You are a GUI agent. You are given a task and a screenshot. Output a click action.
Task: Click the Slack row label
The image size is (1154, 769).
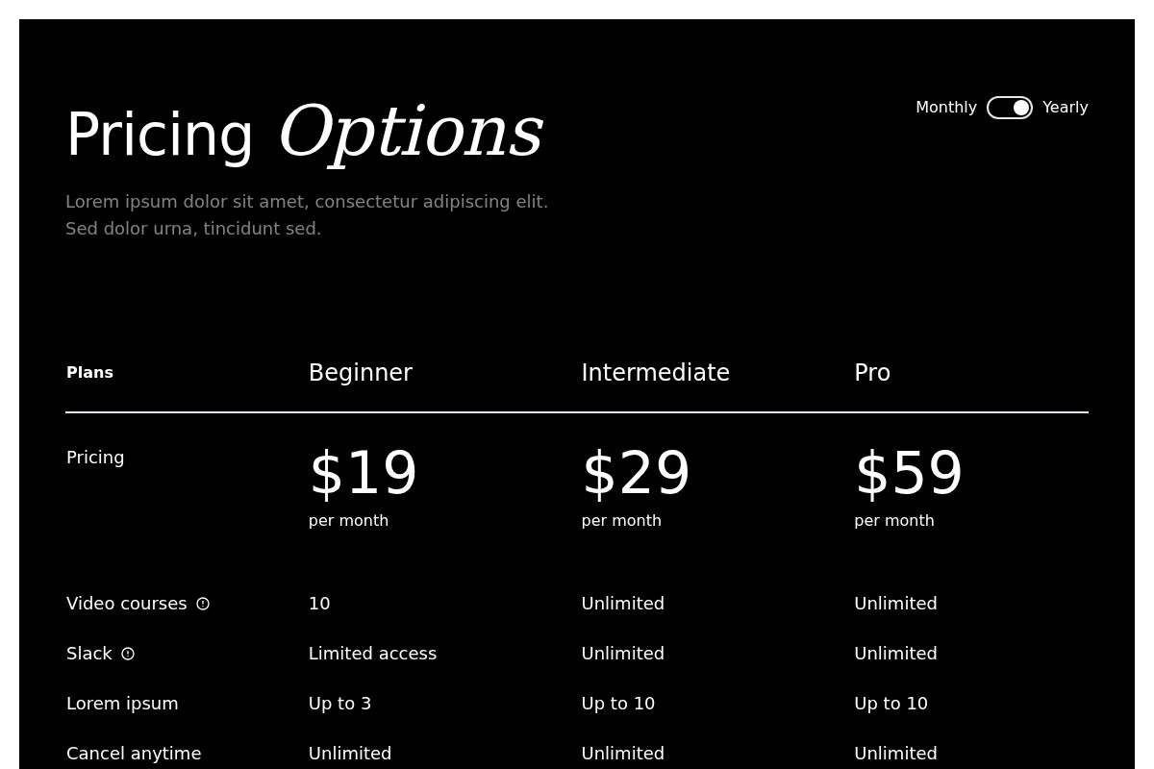(x=88, y=654)
